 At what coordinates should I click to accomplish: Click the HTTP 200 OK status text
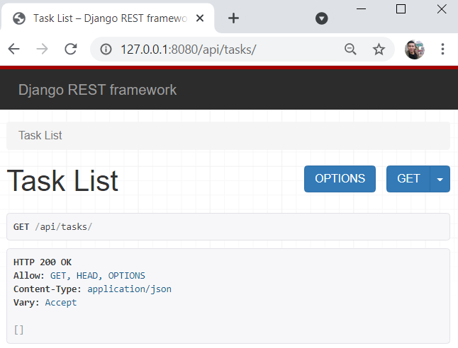point(43,262)
